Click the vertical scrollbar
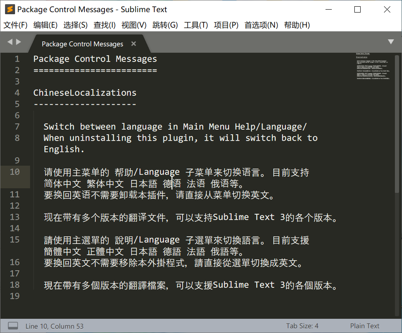 point(397,123)
